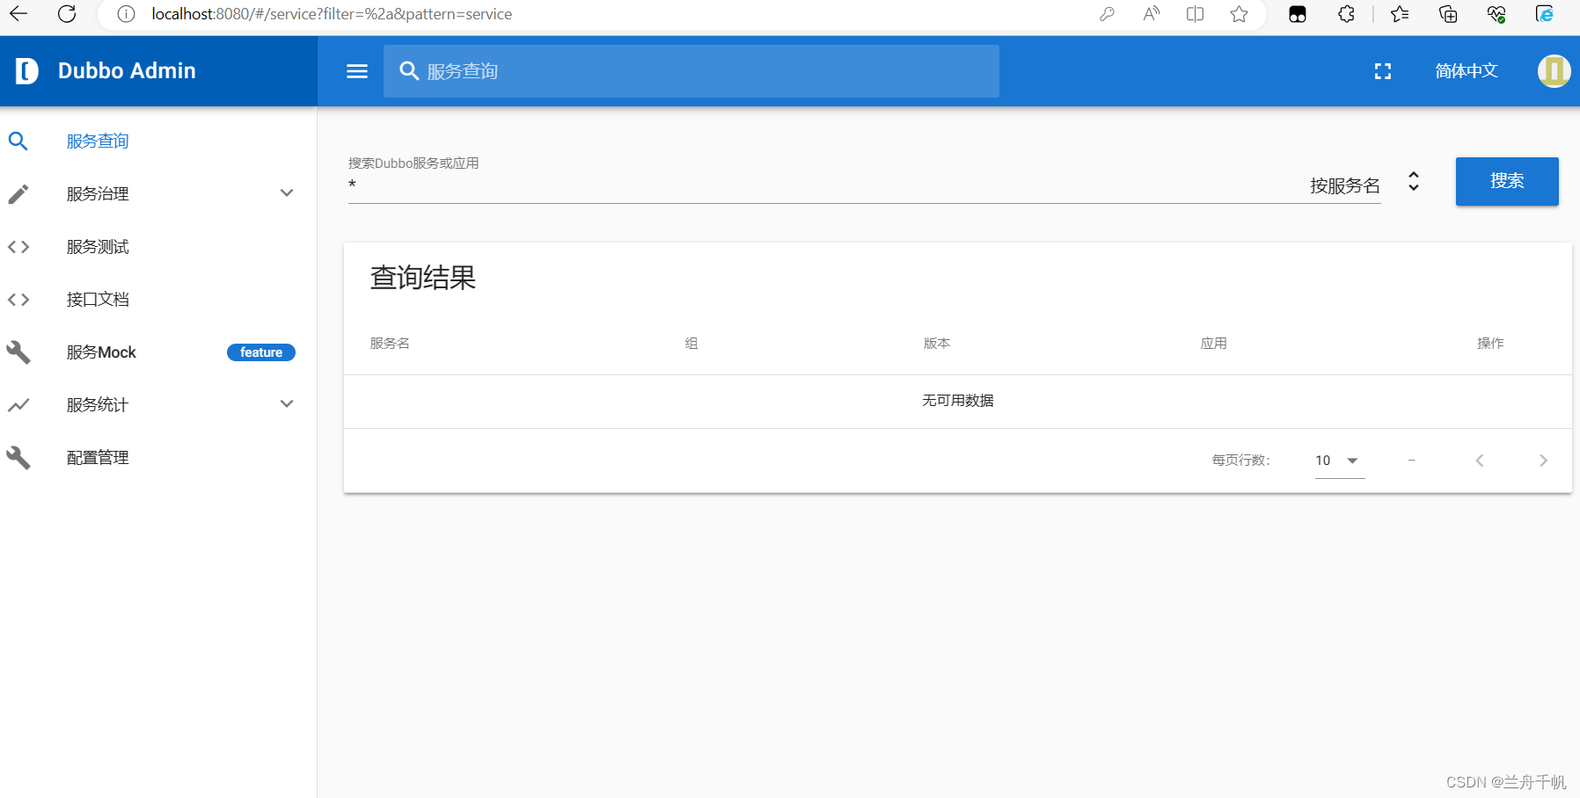Image resolution: width=1580 pixels, height=798 pixels.
Task: Click the feature badge on 服务Mock
Action: (261, 352)
